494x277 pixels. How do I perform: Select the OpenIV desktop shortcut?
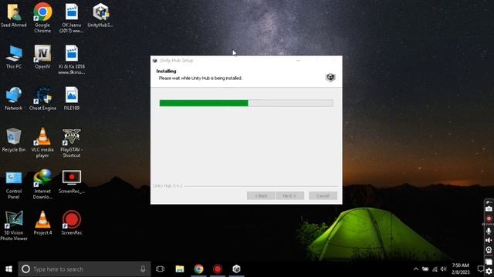42,56
